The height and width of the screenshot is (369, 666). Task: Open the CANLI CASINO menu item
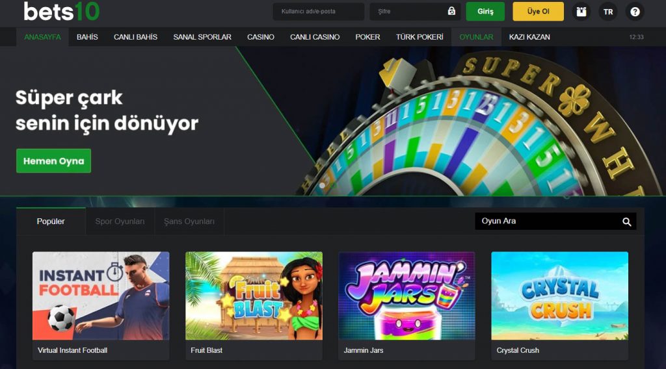point(315,37)
